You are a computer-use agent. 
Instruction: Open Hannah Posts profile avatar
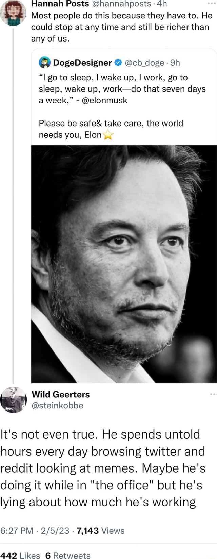(x=13, y=13)
